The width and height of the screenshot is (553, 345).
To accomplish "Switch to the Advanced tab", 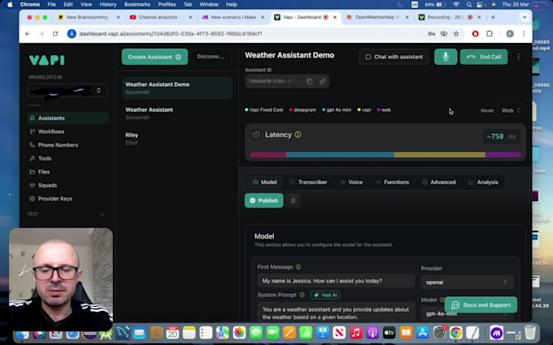I will (x=438, y=182).
